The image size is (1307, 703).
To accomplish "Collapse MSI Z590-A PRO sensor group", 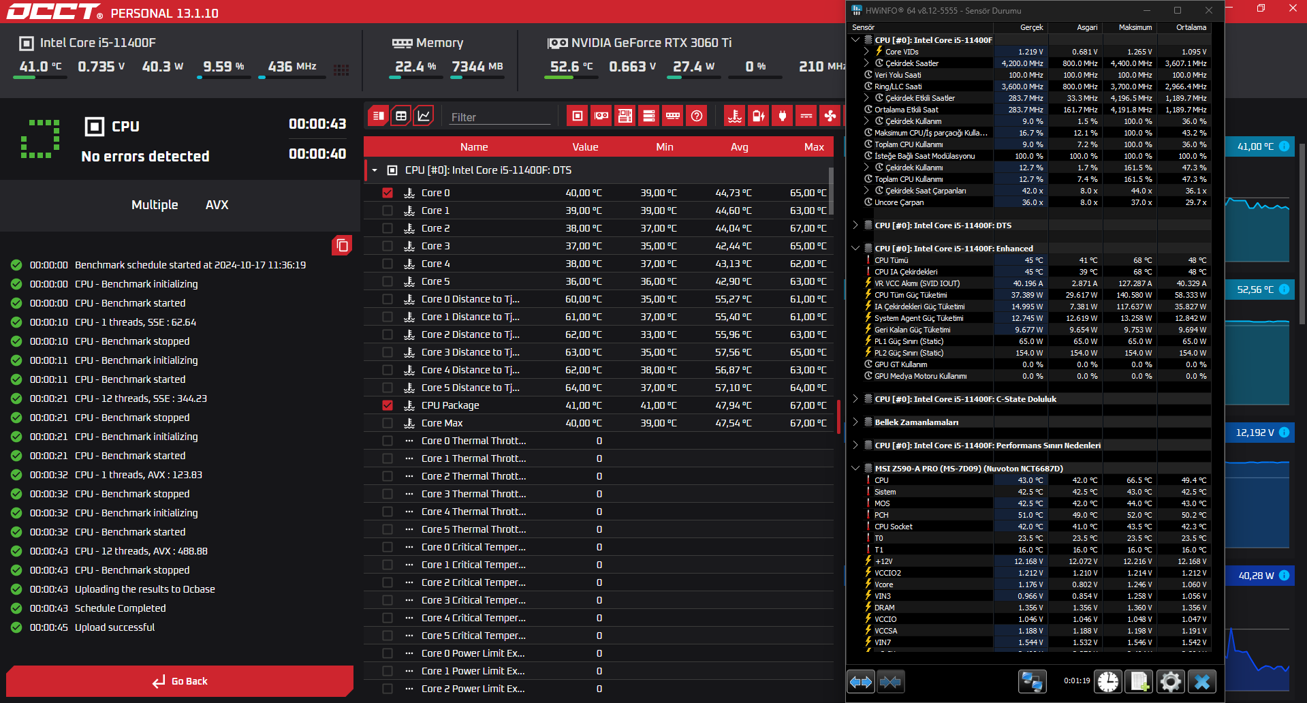I will (855, 469).
